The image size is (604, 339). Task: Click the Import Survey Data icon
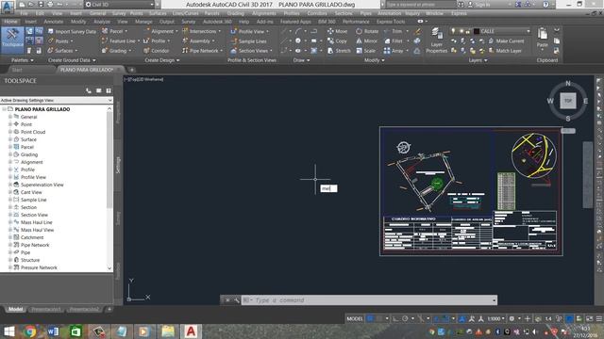click(50, 31)
